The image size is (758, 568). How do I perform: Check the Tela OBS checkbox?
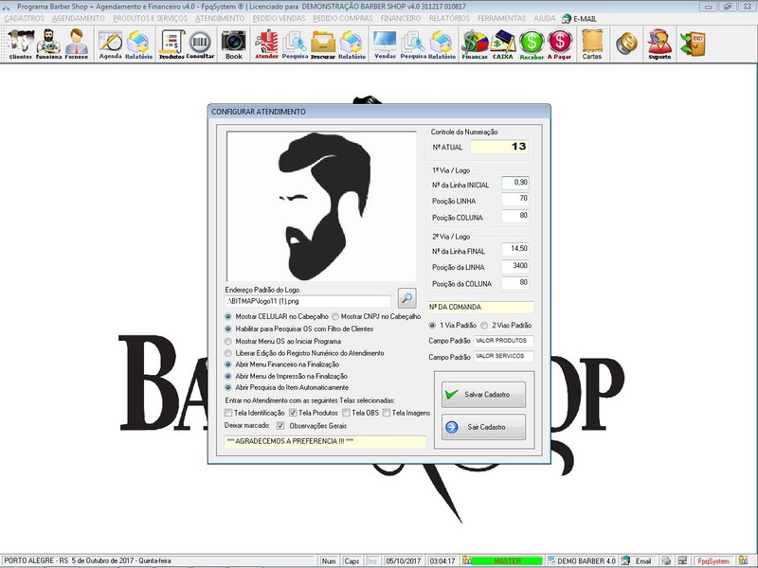pos(346,413)
